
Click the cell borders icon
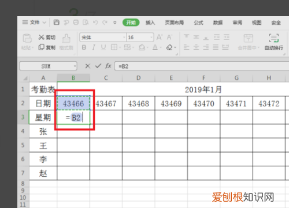tap(114, 47)
